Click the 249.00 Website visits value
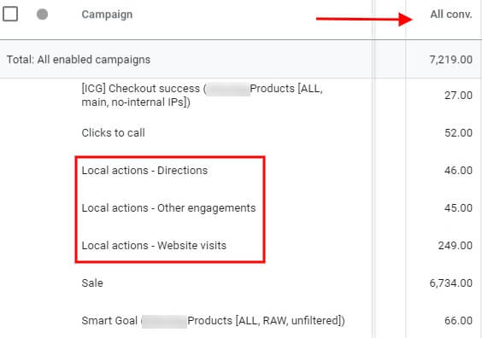482x338 pixels. (x=456, y=246)
